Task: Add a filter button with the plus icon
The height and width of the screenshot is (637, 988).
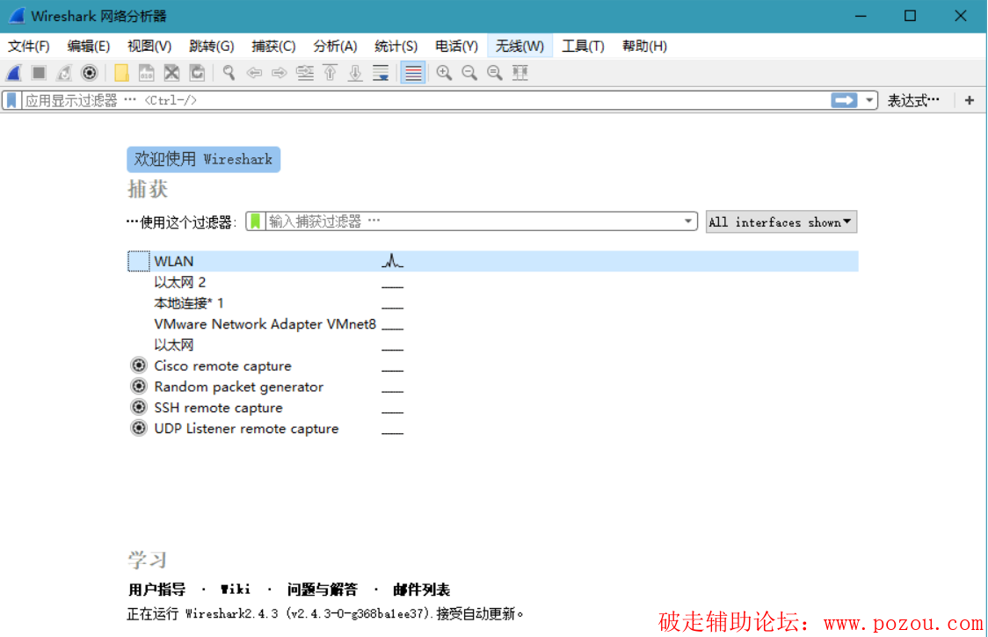Action: pyautogui.click(x=969, y=100)
